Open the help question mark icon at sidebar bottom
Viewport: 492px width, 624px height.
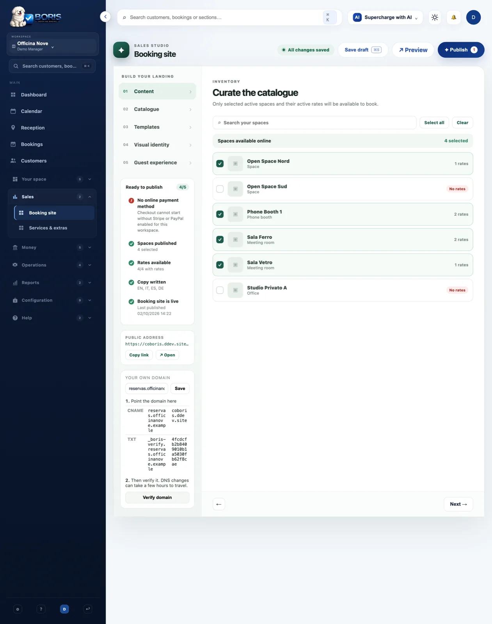pos(41,609)
